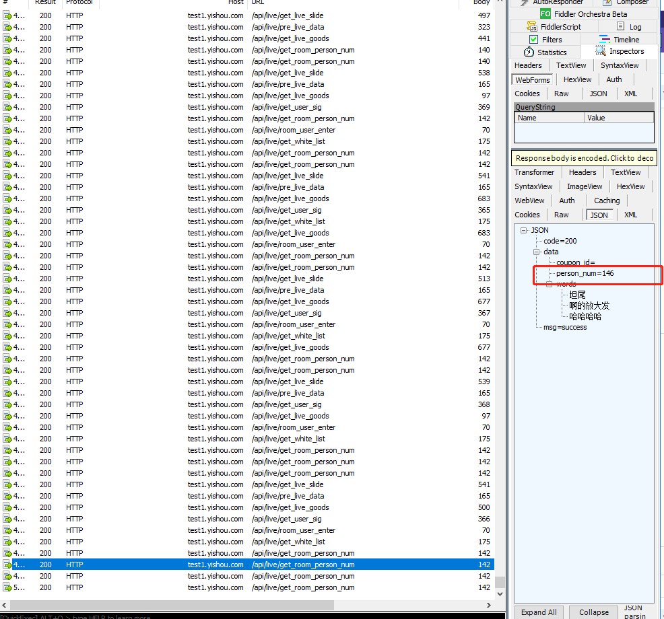
Task: Click the body value 539 cell
Action: (x=484, y=381)
